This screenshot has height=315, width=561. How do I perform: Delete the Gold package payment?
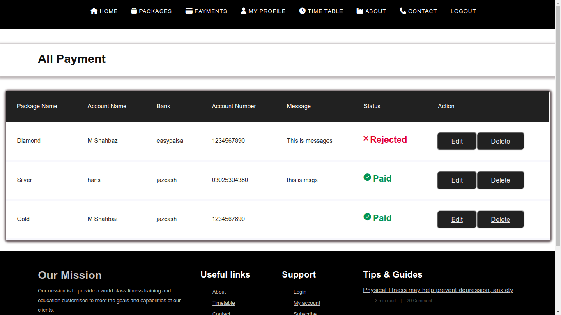500,219
